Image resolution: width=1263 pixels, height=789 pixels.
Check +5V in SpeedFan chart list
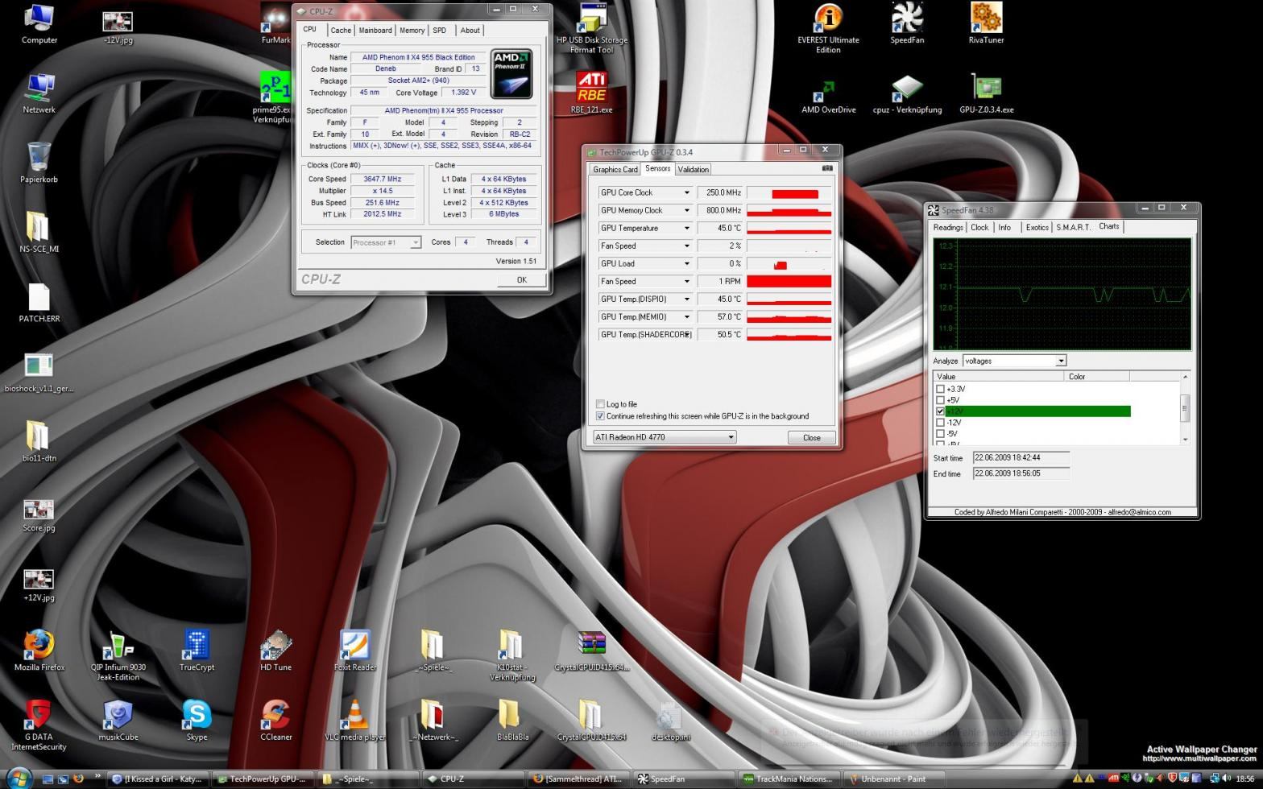[940, 400]
